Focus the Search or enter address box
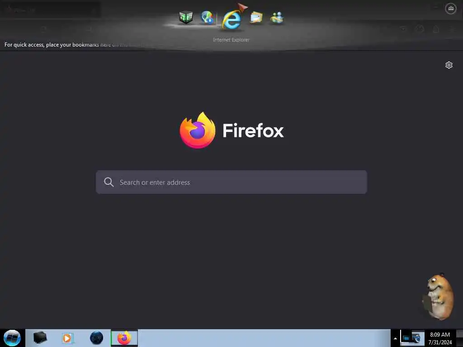Image resolution: width=463 pixels, height=347 pixels. click(231, 182)
